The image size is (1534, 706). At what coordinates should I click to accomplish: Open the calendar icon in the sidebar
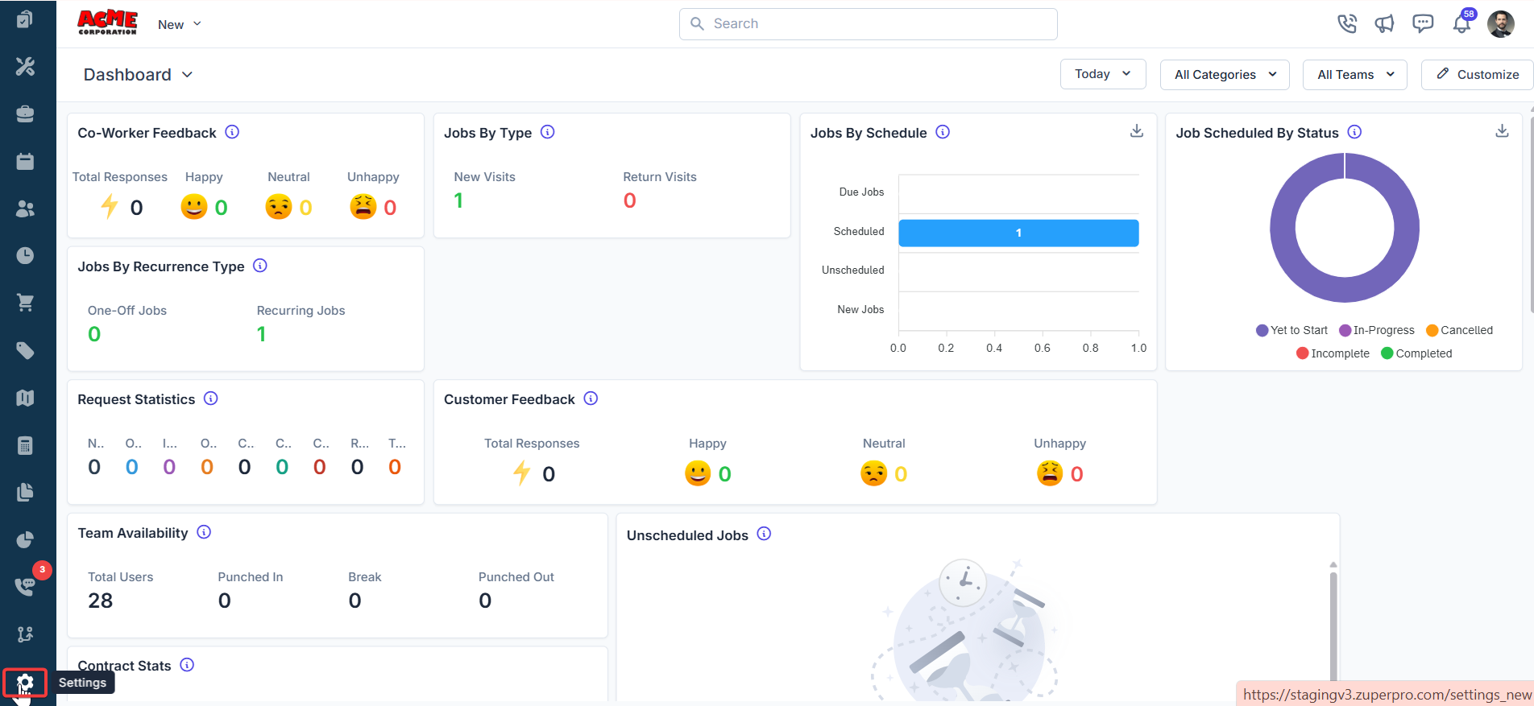25,161
